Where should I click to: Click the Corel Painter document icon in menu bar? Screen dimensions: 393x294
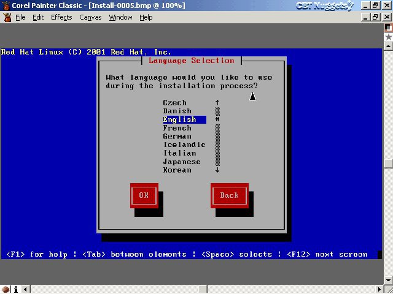pos(7,17)
